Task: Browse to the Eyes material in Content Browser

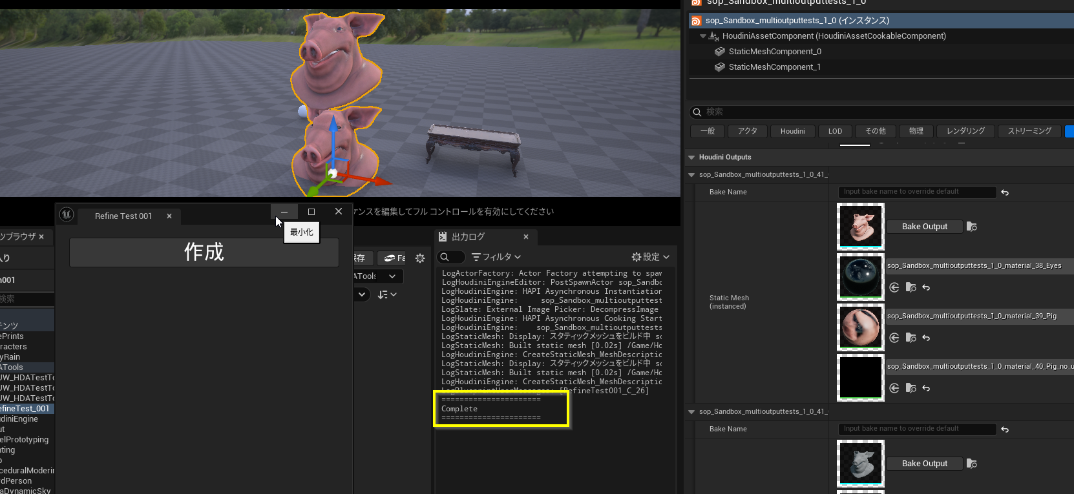Action: click(911, 287)
